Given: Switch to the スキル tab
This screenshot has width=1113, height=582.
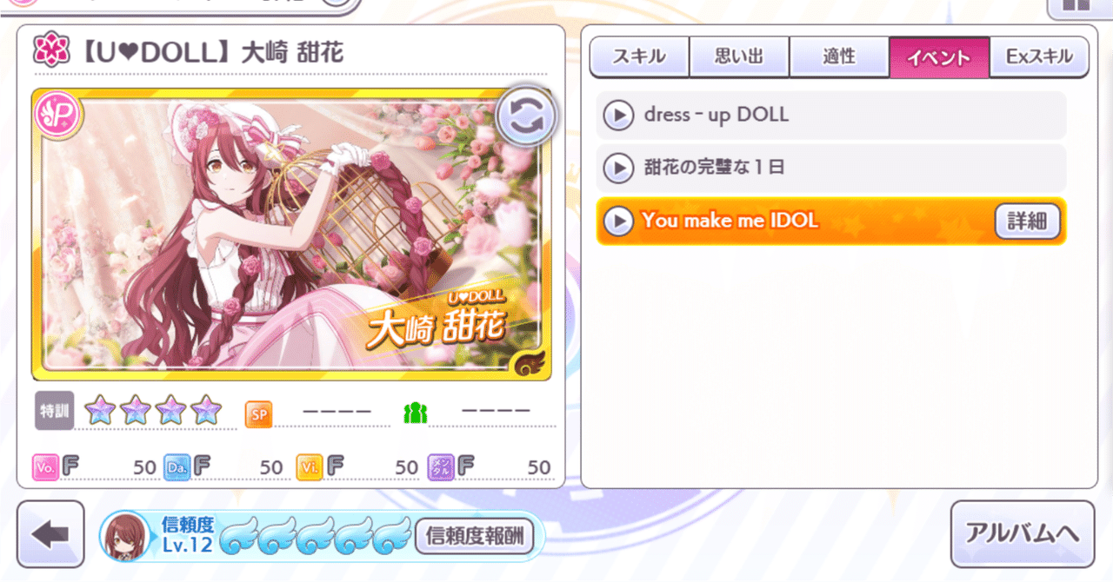Looking at the screenshot, I should (639, 57).
